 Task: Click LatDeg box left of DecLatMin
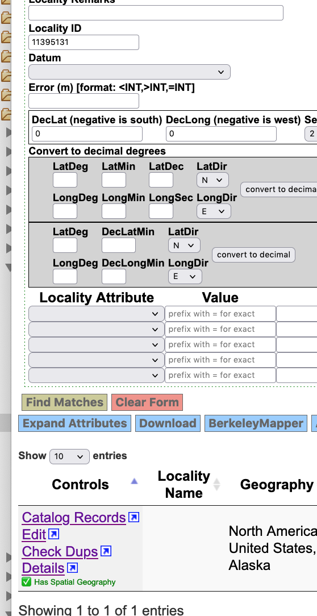[65, 245]
